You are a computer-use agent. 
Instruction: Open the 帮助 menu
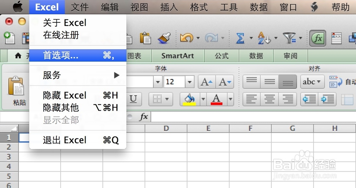pyautogui.click(x=340, y=7)
